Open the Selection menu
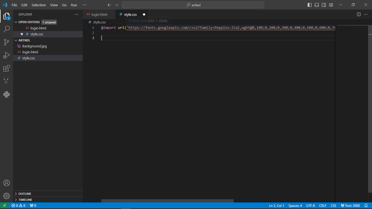 pos(39,5)
